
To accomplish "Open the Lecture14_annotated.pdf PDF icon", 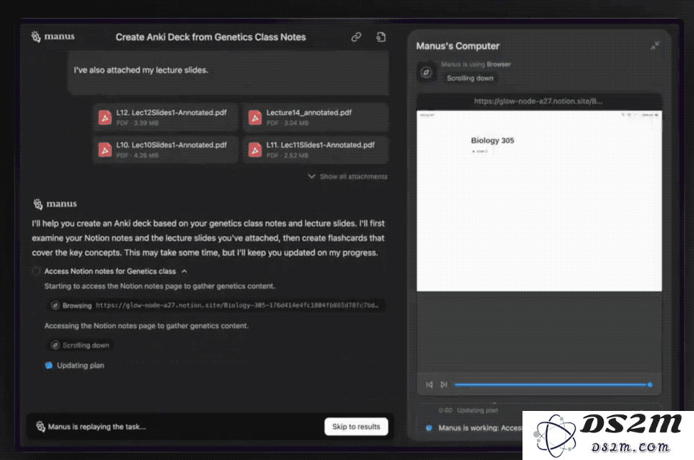I will coord(255,118).
